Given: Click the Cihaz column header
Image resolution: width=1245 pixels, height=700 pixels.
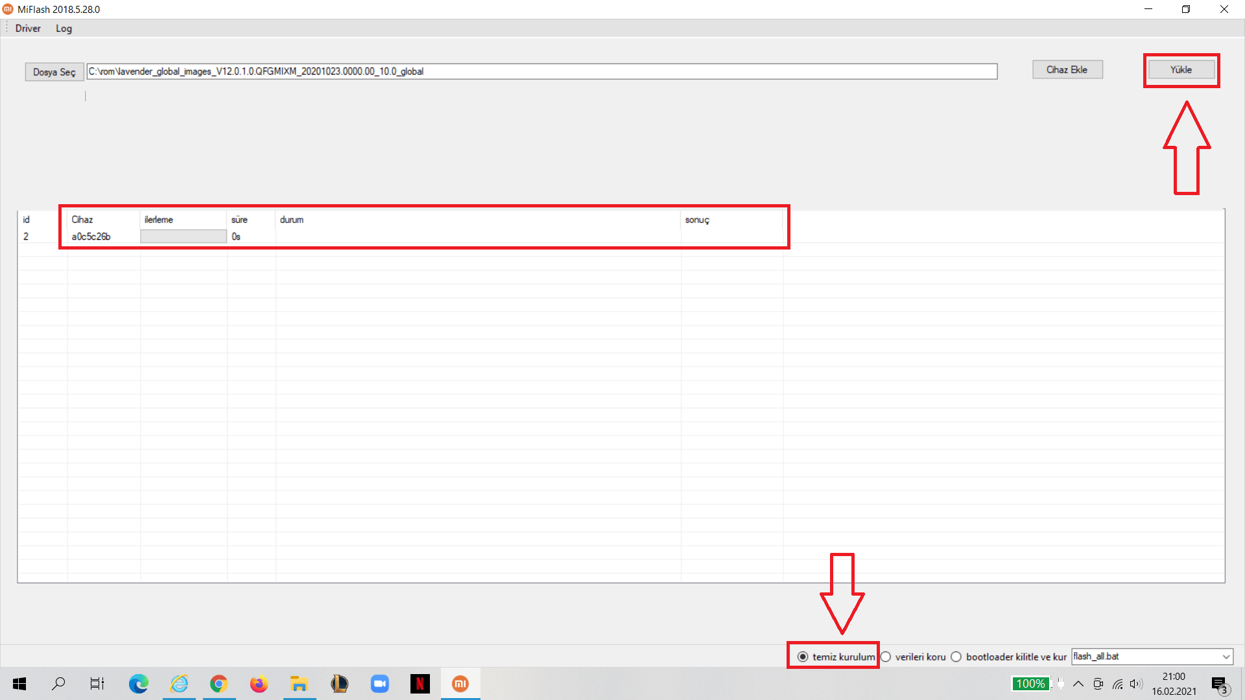Looking at the screenshot, I should 104,220.
